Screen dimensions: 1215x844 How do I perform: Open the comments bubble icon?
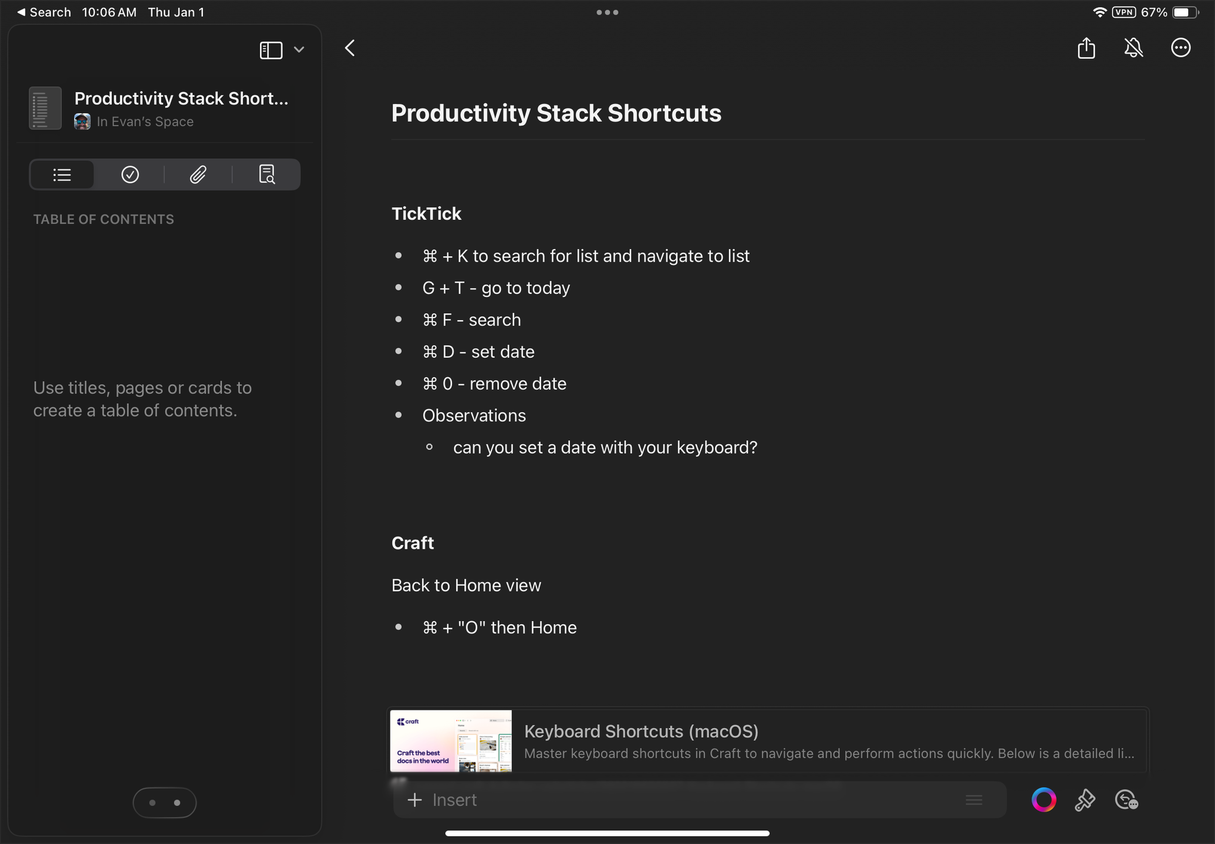[x=1126, y=800]
